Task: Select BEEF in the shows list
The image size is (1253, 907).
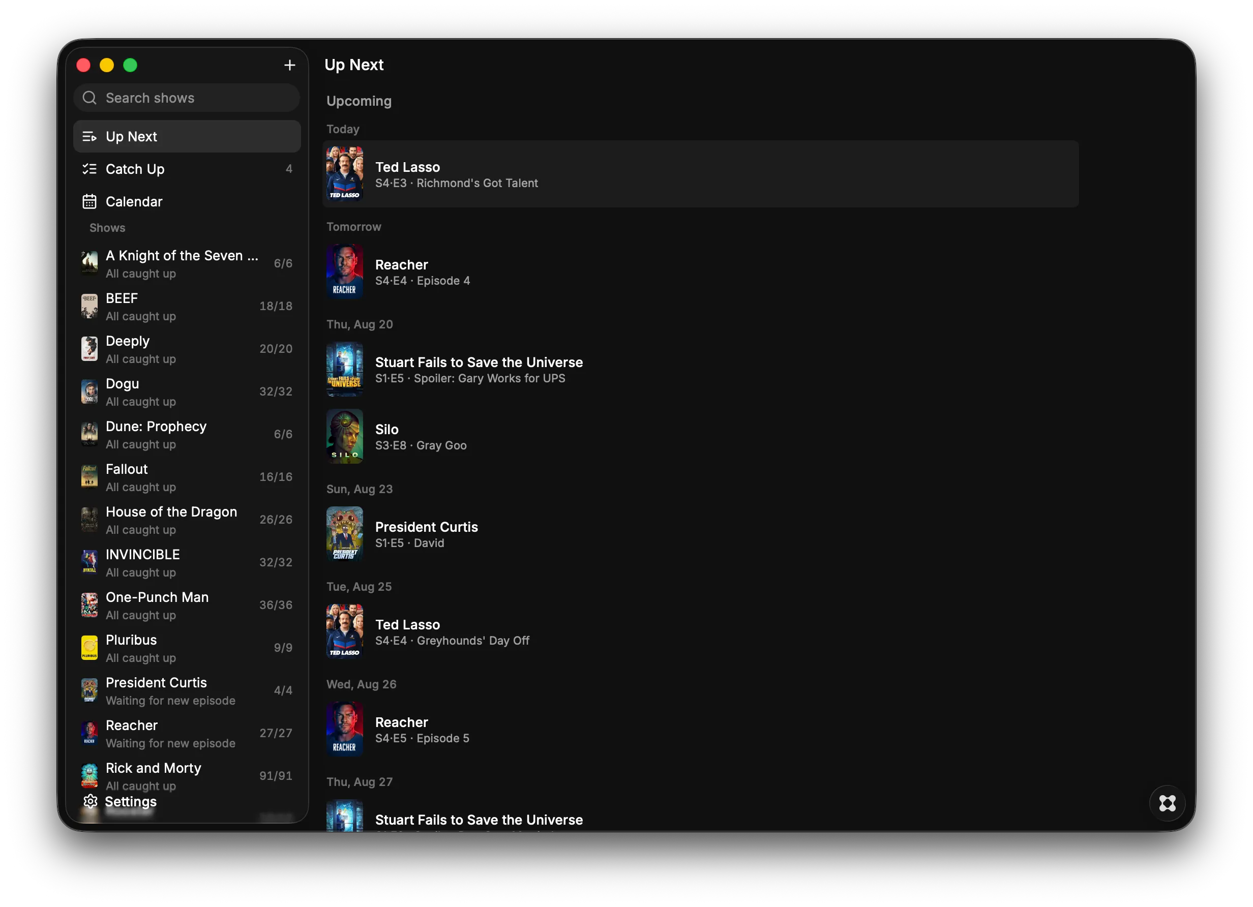Action: (187, 307)
